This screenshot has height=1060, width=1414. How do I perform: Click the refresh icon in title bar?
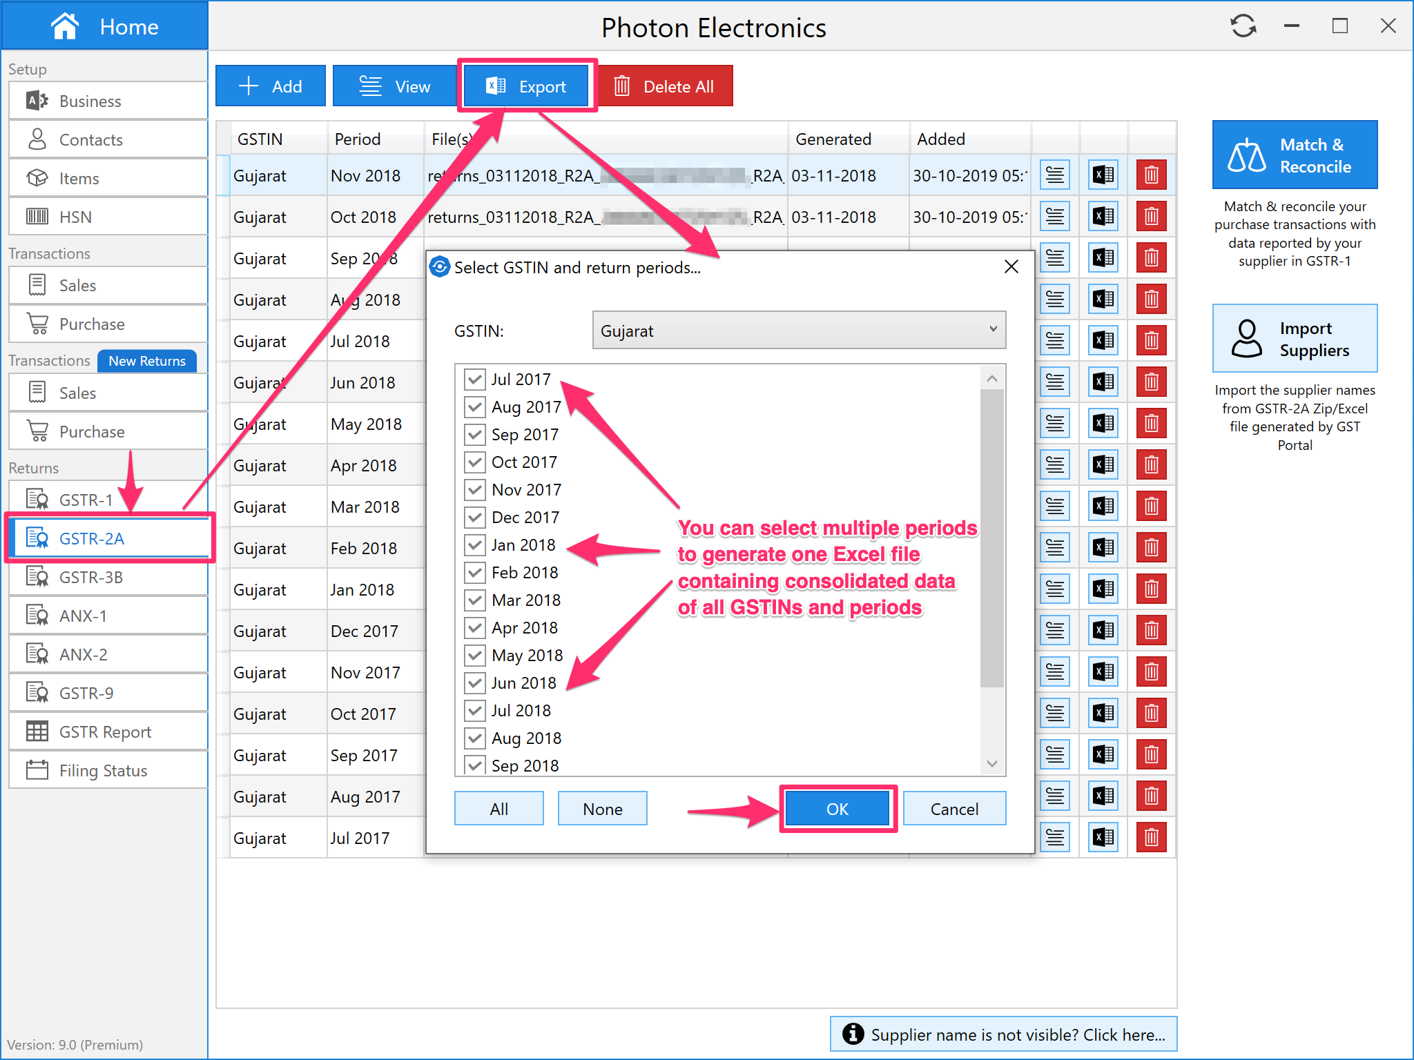tap(1243, 27)
